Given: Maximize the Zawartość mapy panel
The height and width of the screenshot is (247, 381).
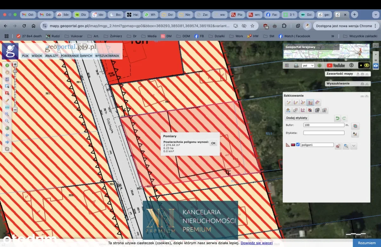Looking at the screenshot, I should pos(362,74).
